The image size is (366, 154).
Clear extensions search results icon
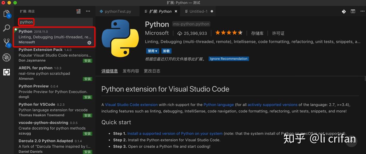(78, 11)
